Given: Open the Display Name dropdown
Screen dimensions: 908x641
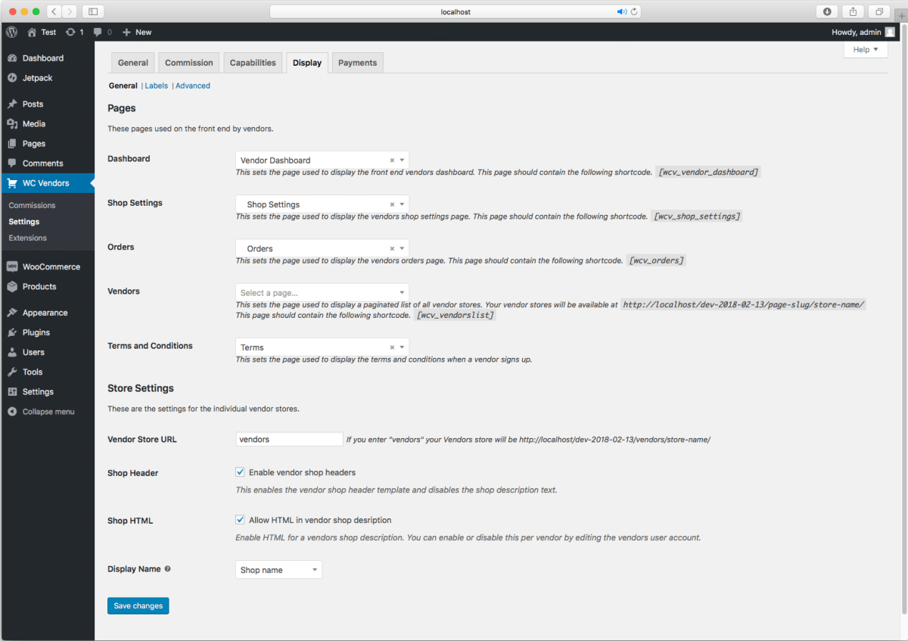Looking at the screenshot, I should point(278,568).
